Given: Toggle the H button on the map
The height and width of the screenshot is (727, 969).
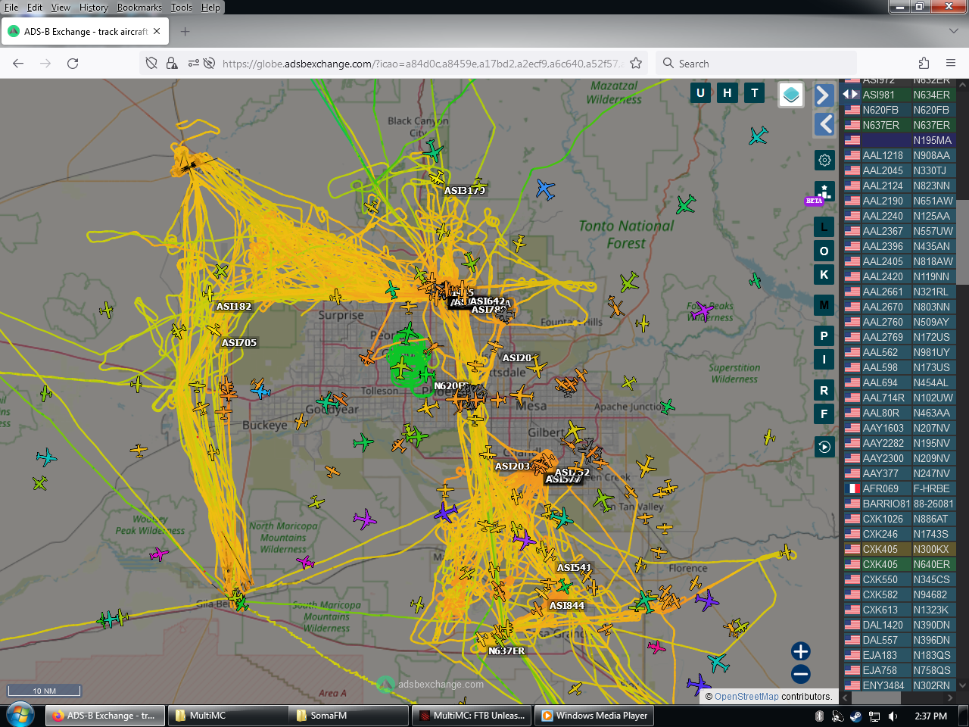Looking at the screenshot, I should coord(728,93).
